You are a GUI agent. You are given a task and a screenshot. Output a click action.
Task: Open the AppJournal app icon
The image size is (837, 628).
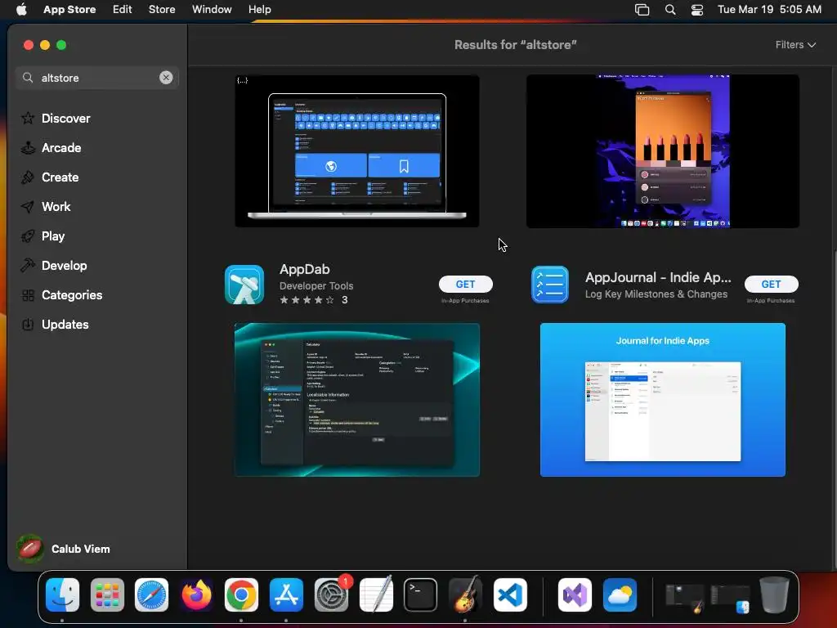(550, 285)
